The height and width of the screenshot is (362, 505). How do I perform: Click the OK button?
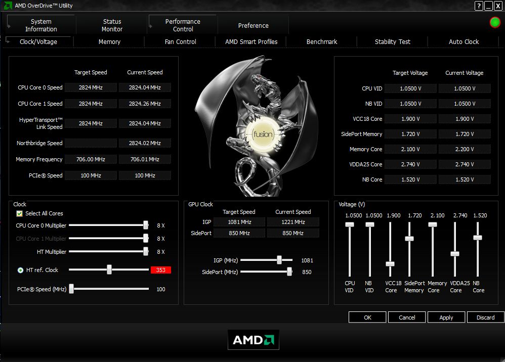coord(367,317)
